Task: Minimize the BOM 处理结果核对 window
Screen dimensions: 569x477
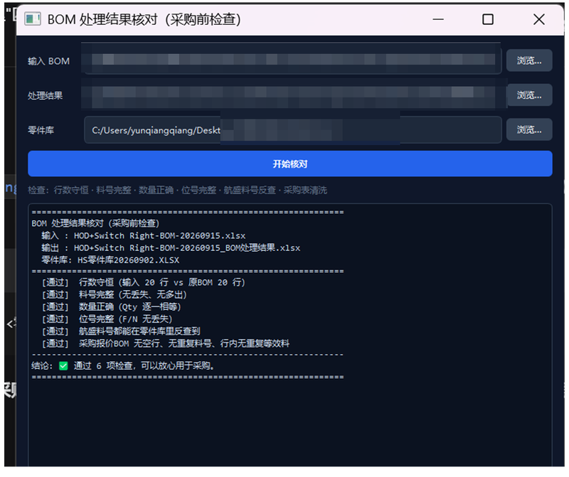Action: 438,19
